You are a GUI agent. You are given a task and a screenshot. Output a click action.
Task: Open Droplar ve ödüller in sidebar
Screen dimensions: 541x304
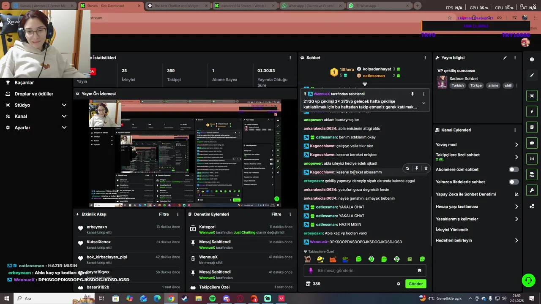coord(34,94)
